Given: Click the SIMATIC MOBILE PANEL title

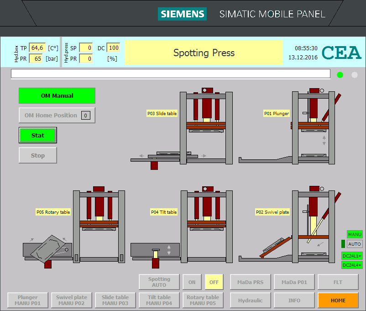Looking at the screenshot, I should tap(272, 14).
